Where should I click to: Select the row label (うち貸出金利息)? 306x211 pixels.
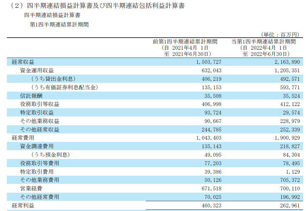pos(53,79)
